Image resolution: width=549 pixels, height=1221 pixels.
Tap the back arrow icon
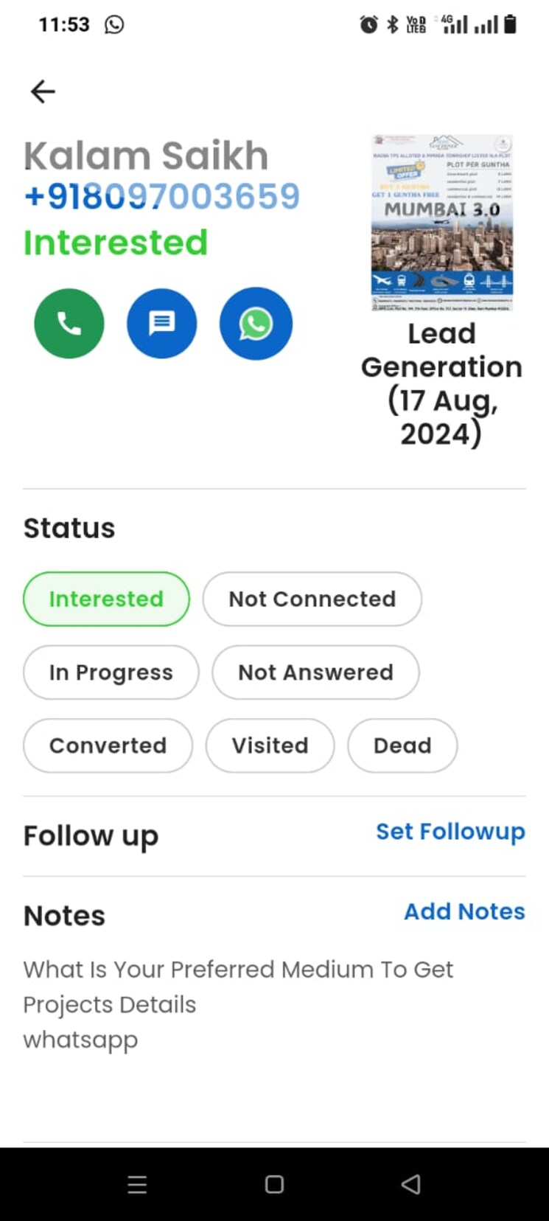point(43,91)
